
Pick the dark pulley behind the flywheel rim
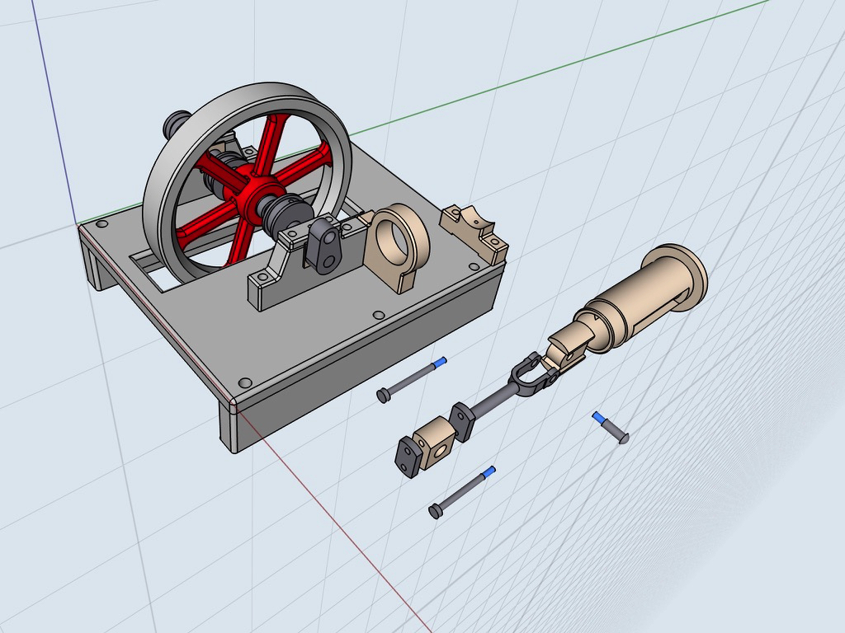177,124
